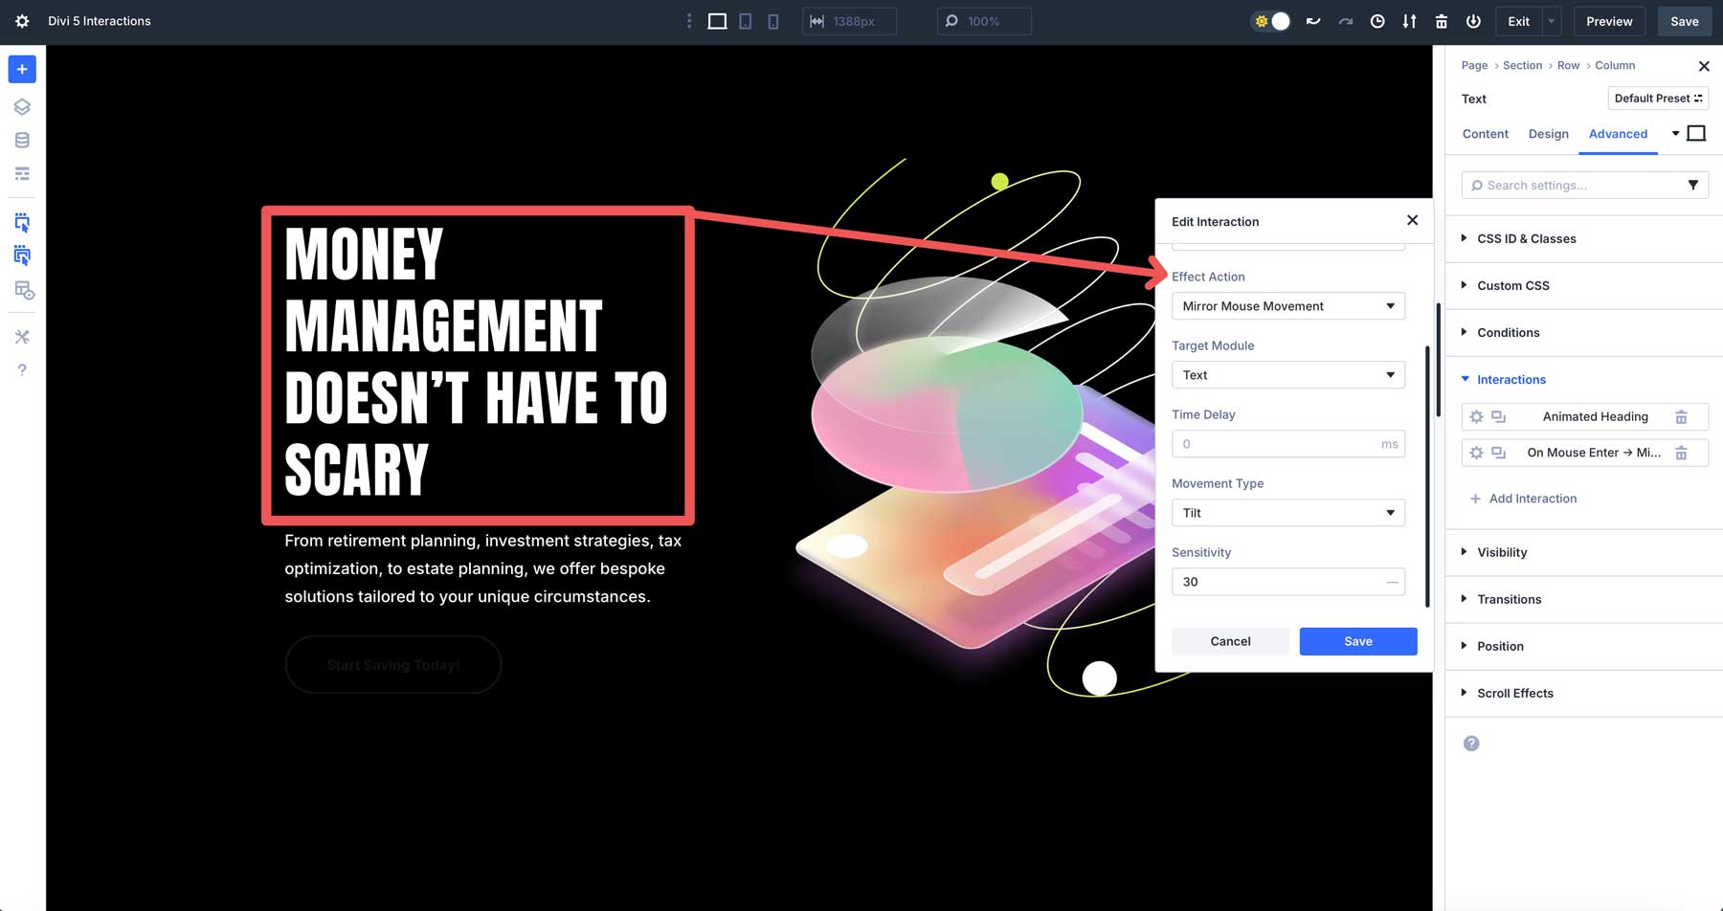
Task: Switch to phone preview mode
Action: (x=772, y=20)
